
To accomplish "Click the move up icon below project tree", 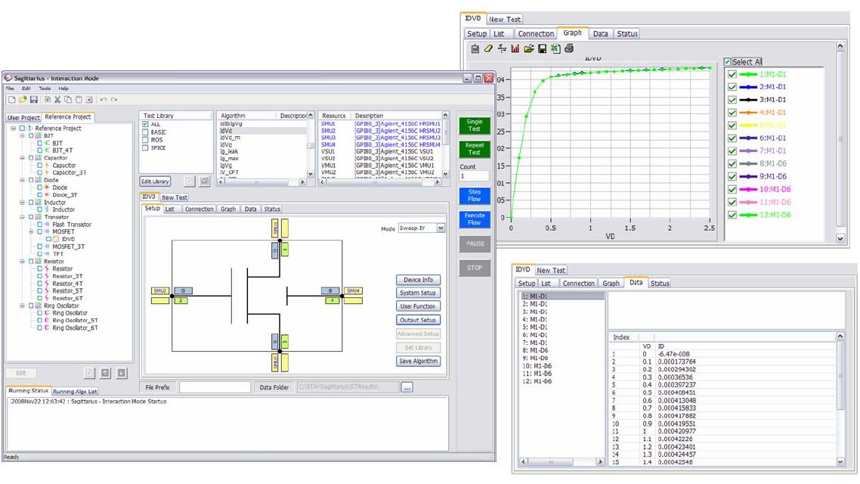I will pos(105,373).
